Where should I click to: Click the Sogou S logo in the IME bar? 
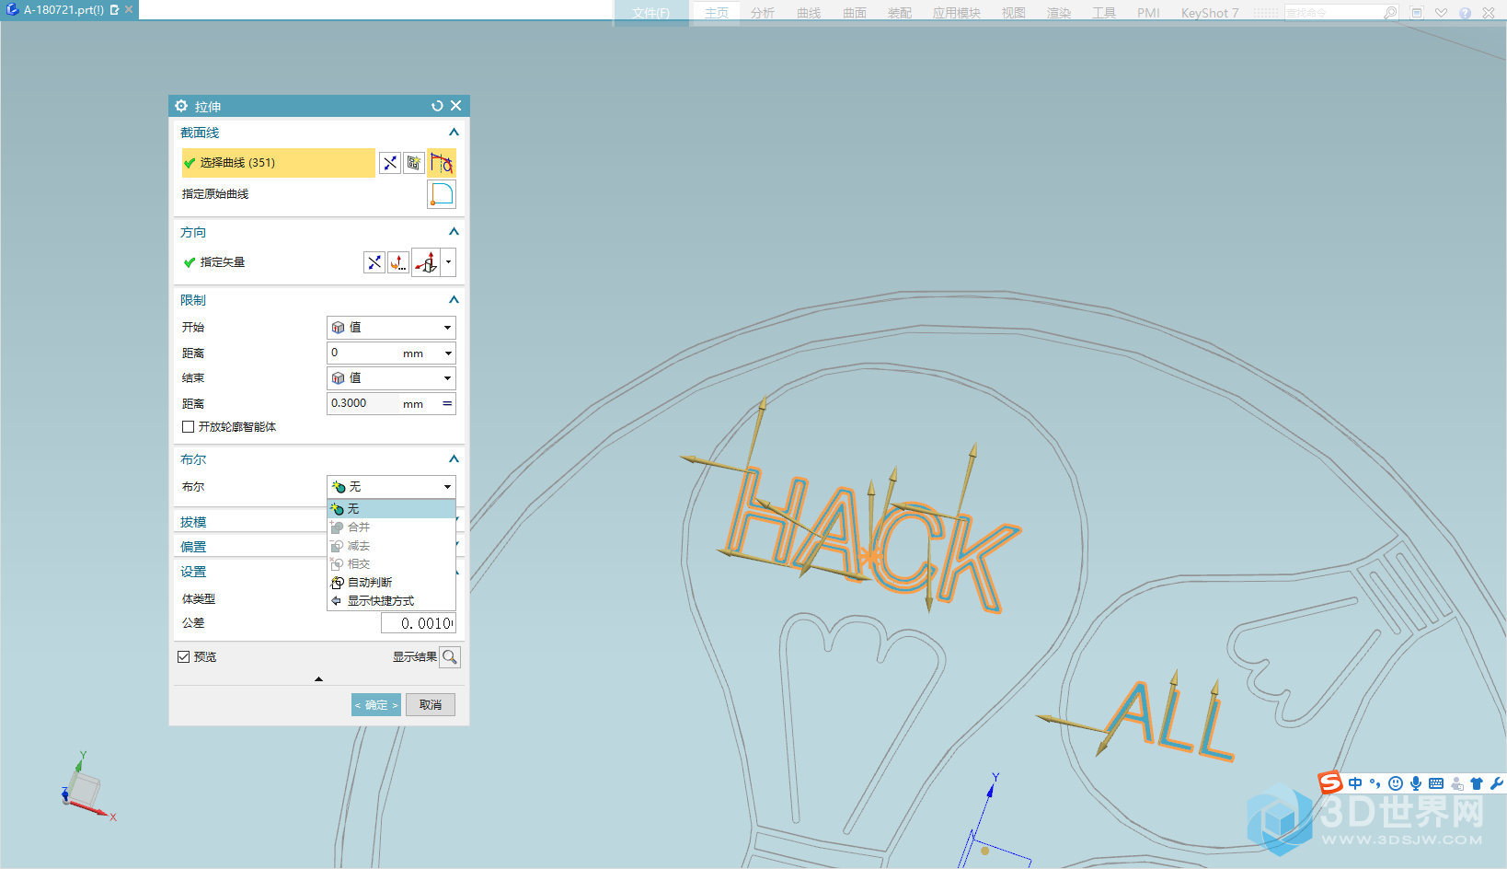tap(1330, 782)
